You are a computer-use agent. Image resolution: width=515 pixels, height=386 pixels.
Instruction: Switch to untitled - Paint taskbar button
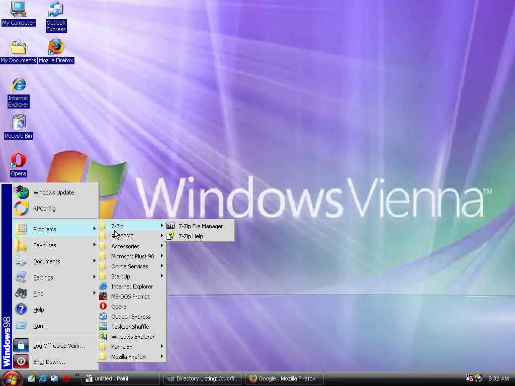120,378
